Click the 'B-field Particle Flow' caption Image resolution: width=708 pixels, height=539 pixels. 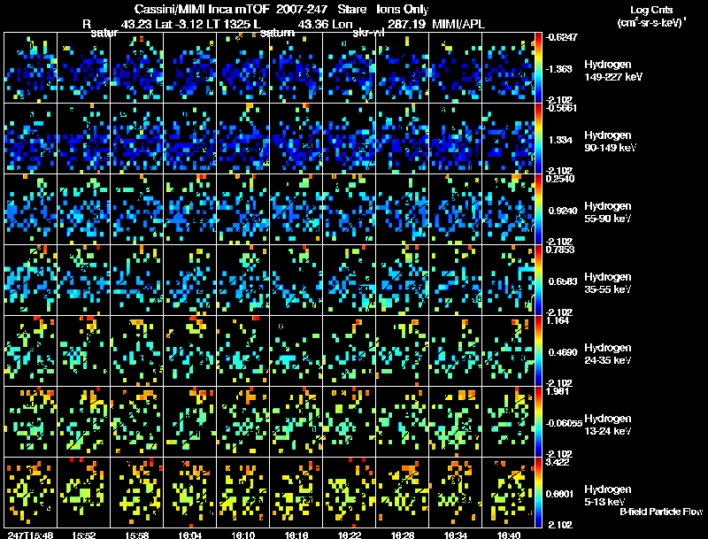(x=661, y=512)
